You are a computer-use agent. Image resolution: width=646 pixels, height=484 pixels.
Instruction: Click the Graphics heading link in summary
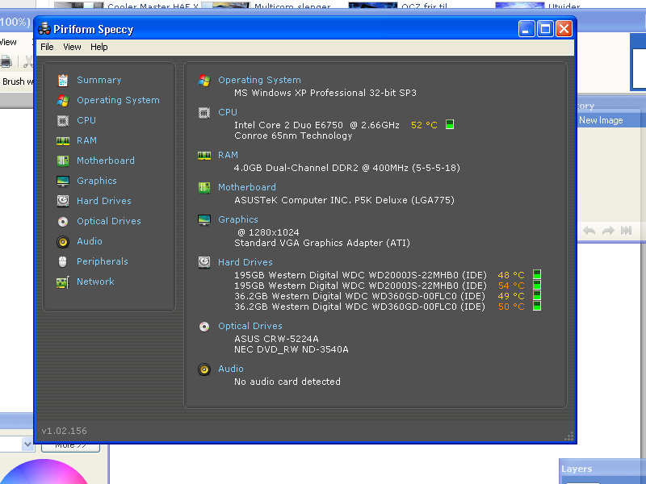click(238, 219)
